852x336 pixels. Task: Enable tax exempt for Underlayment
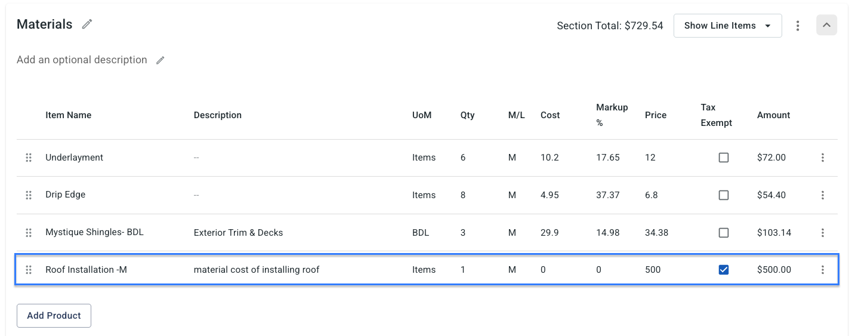coord(724,158)
